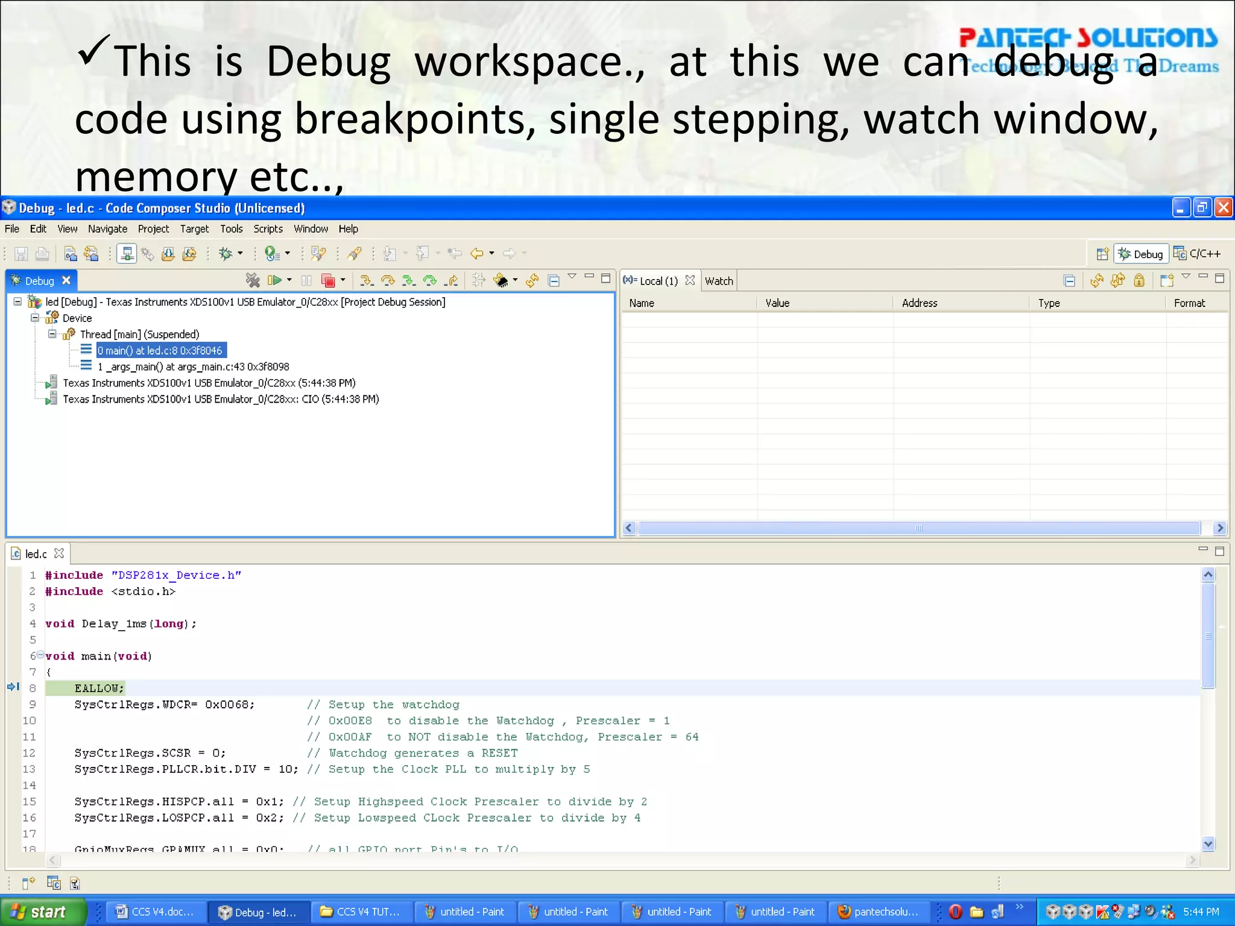1235x926 pixels.
Task: Open the dropdown next to the Run launch icon
Action: (x=288, y=254)
